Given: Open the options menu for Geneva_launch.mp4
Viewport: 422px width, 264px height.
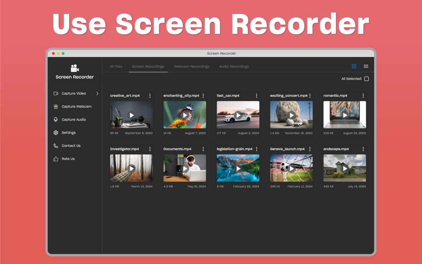Looking at the screenshot, I should pyautogui.click(x=310, y=149).
